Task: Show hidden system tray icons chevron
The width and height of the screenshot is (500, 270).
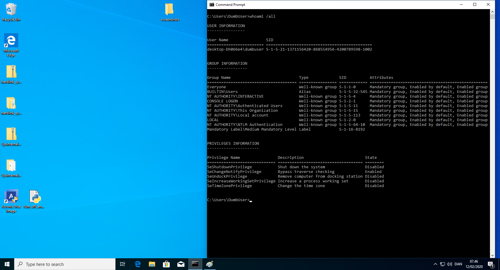Action: 435,264
